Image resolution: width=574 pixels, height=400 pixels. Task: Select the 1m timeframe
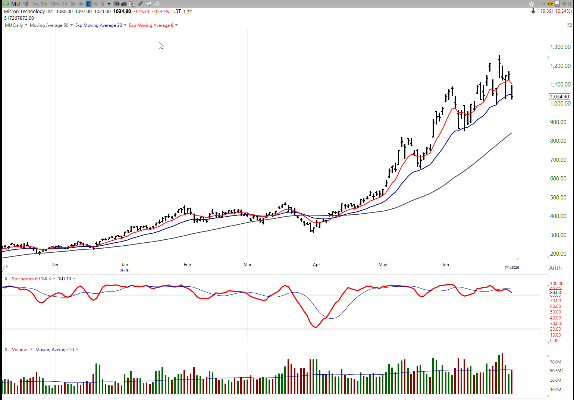(x=35, y=4)
